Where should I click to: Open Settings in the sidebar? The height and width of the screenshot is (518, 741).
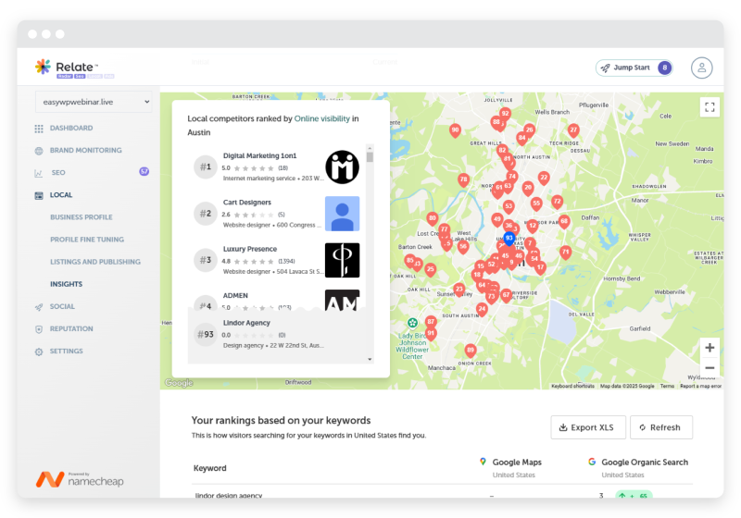pyautogui.click(x=66, y=351)
